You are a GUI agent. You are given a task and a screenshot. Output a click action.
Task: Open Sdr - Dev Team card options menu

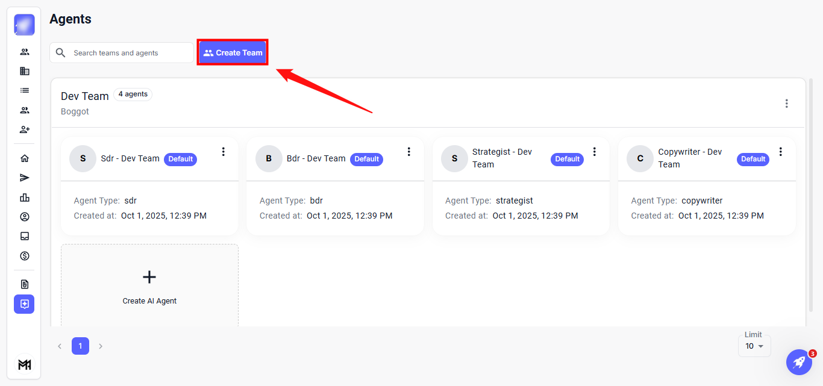[223, 152]
